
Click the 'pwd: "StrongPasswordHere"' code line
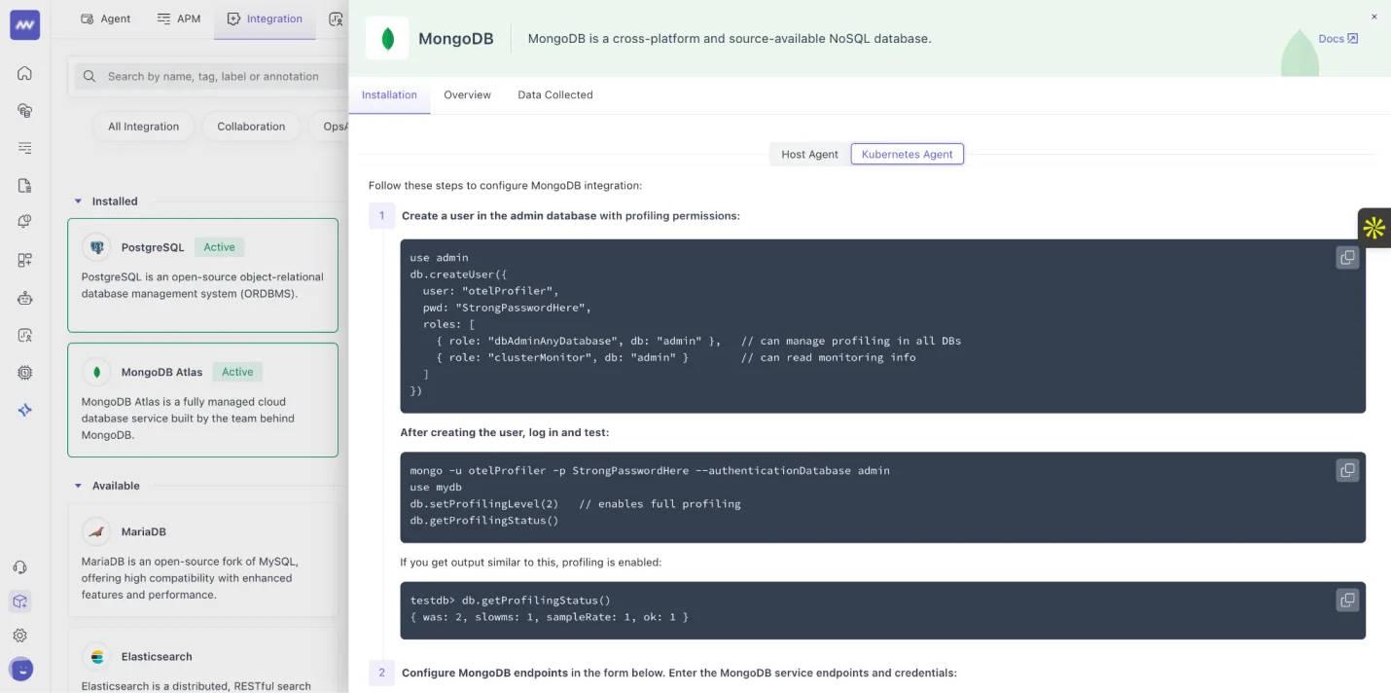click(x=507, y=308)
